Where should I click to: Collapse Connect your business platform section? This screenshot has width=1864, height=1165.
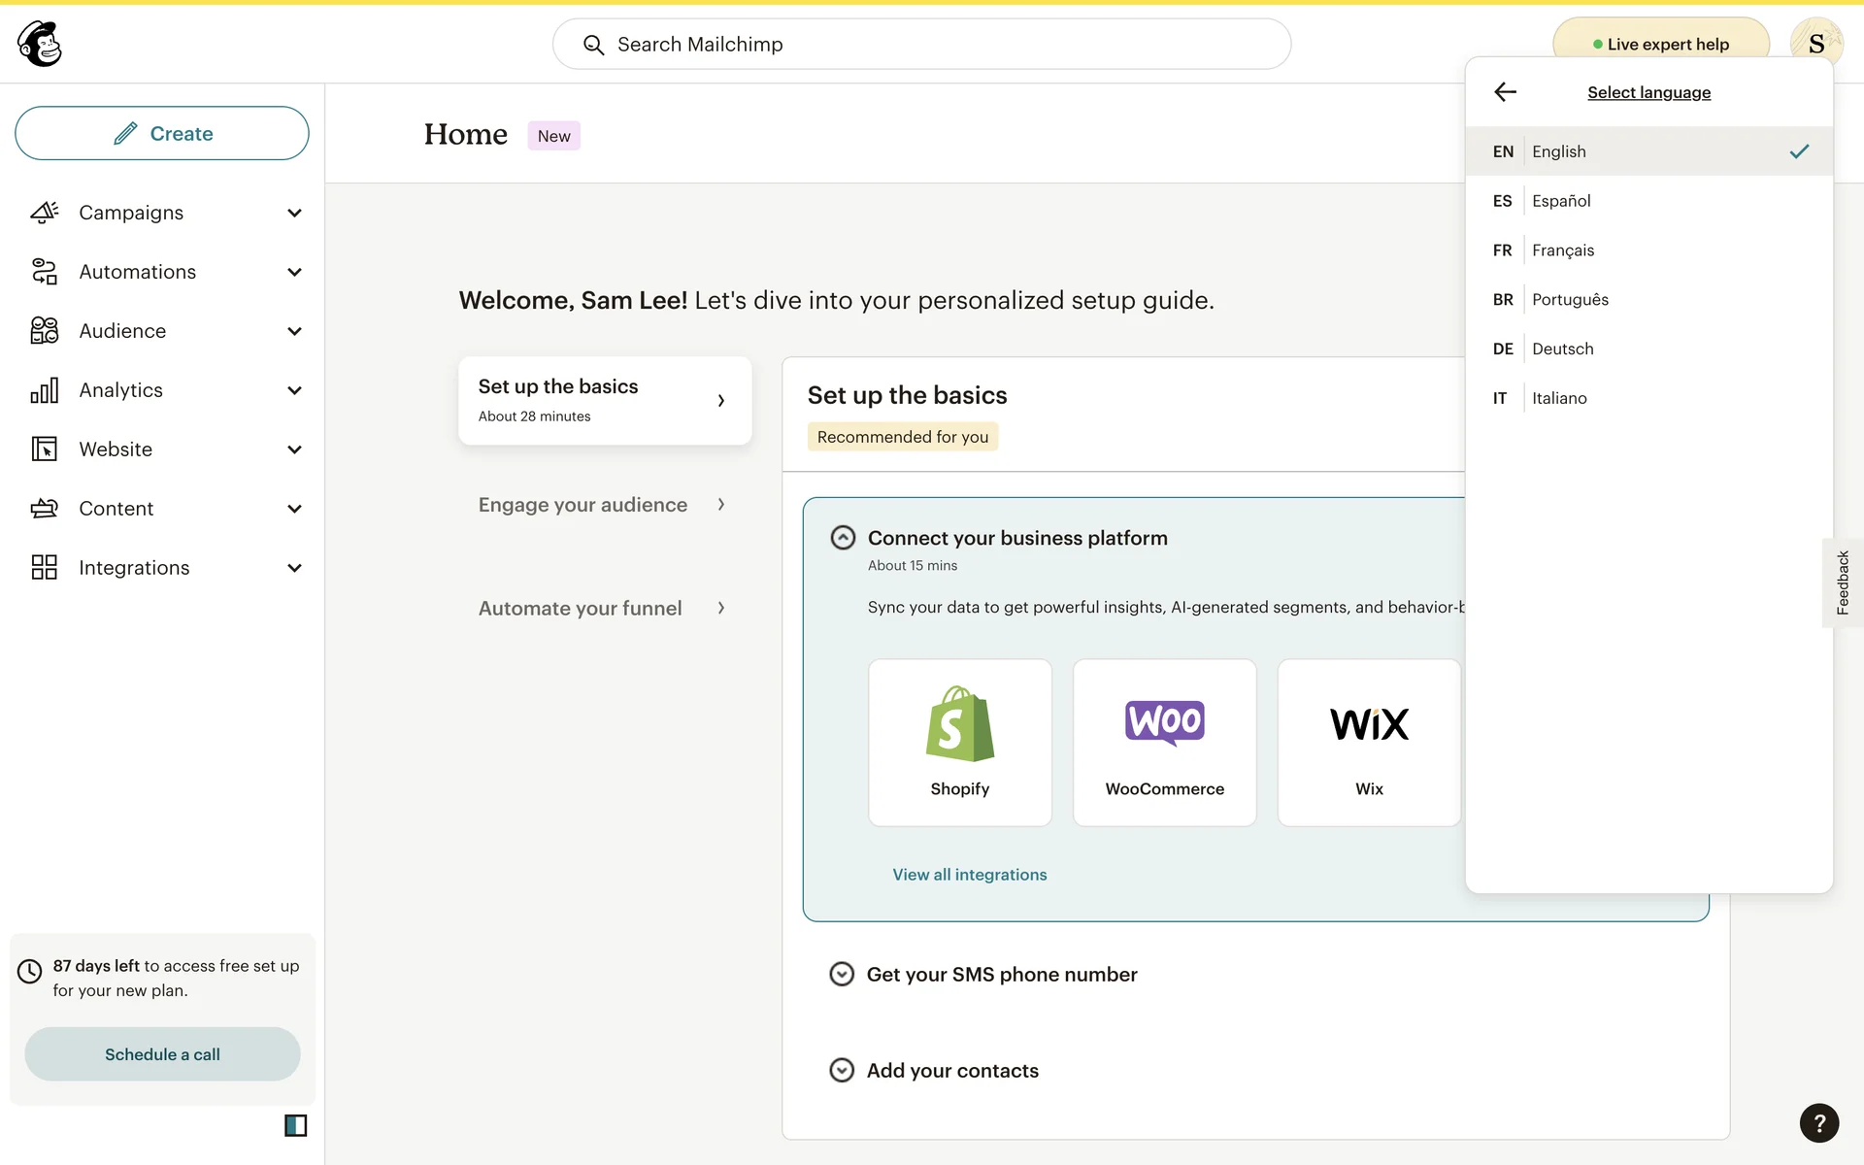[843, 538]
